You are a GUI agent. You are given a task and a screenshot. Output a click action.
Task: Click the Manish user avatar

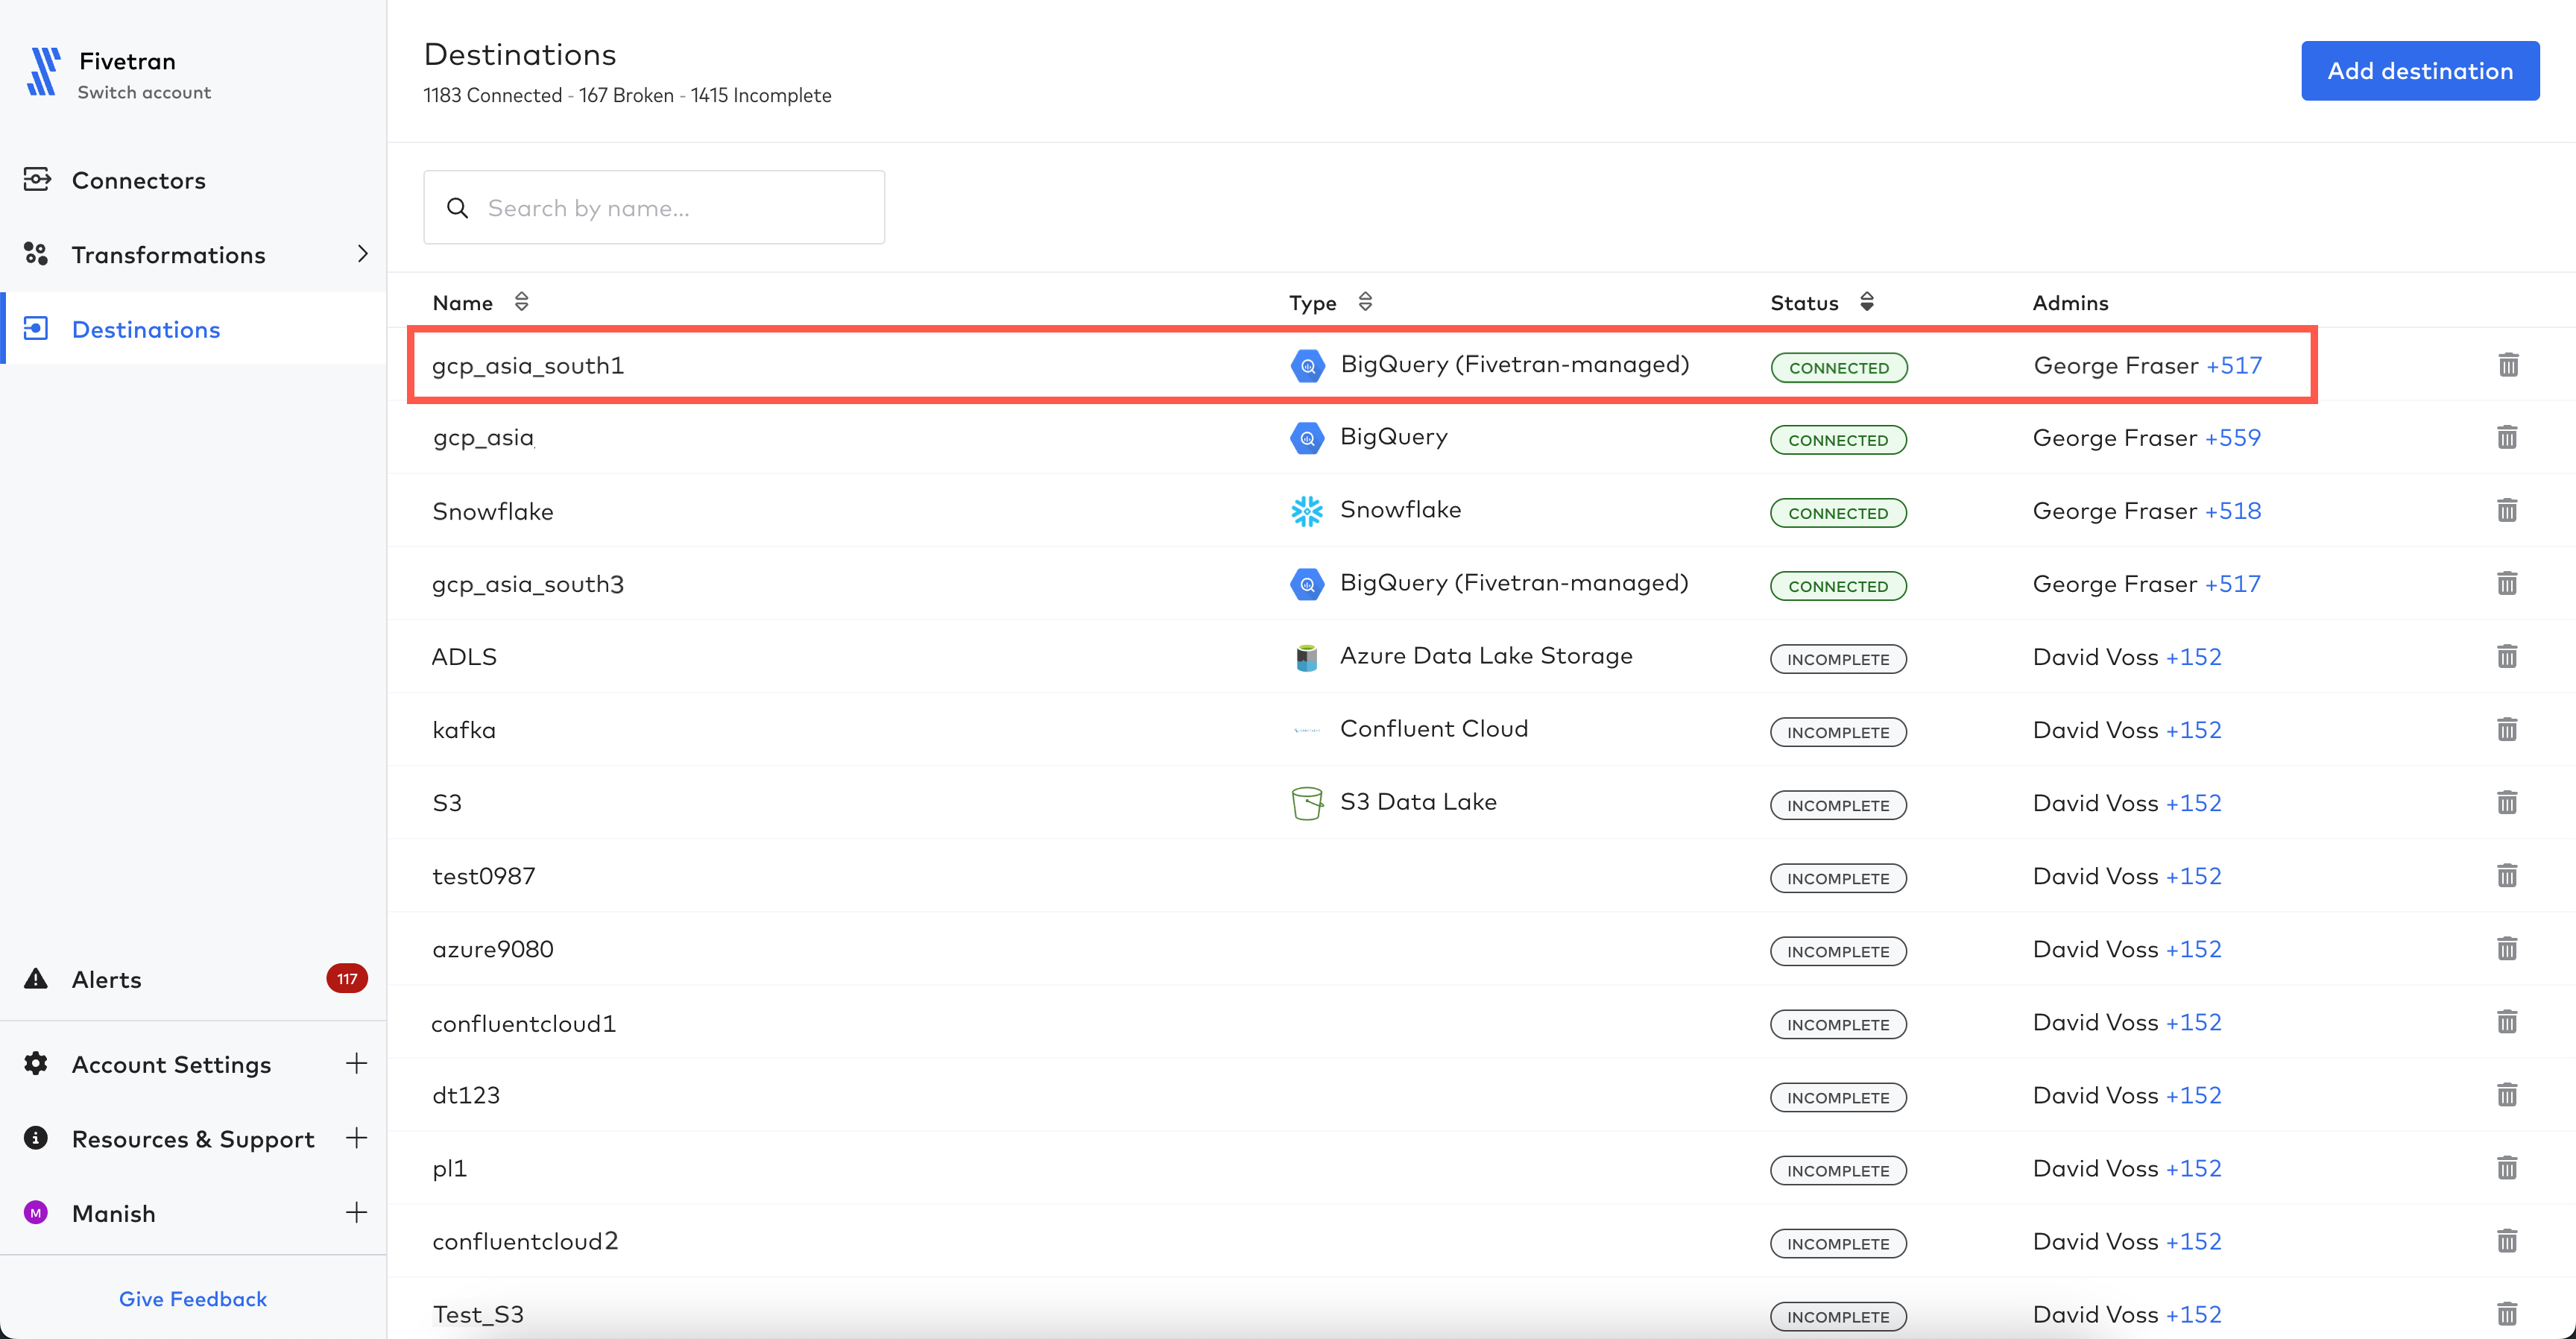(36, 1213)
